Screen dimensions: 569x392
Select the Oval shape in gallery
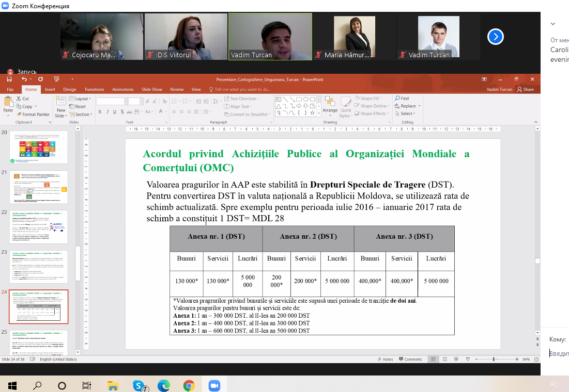(x=305, y=99)
